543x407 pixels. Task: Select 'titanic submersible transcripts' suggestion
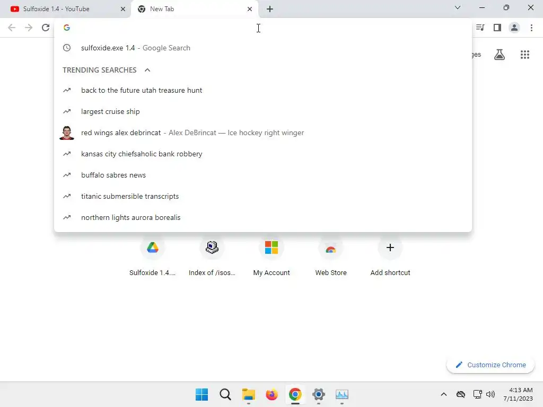coord(263,196)
